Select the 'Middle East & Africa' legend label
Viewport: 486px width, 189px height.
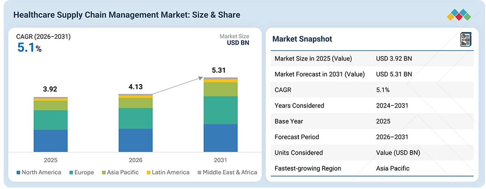tap(230, 172)
